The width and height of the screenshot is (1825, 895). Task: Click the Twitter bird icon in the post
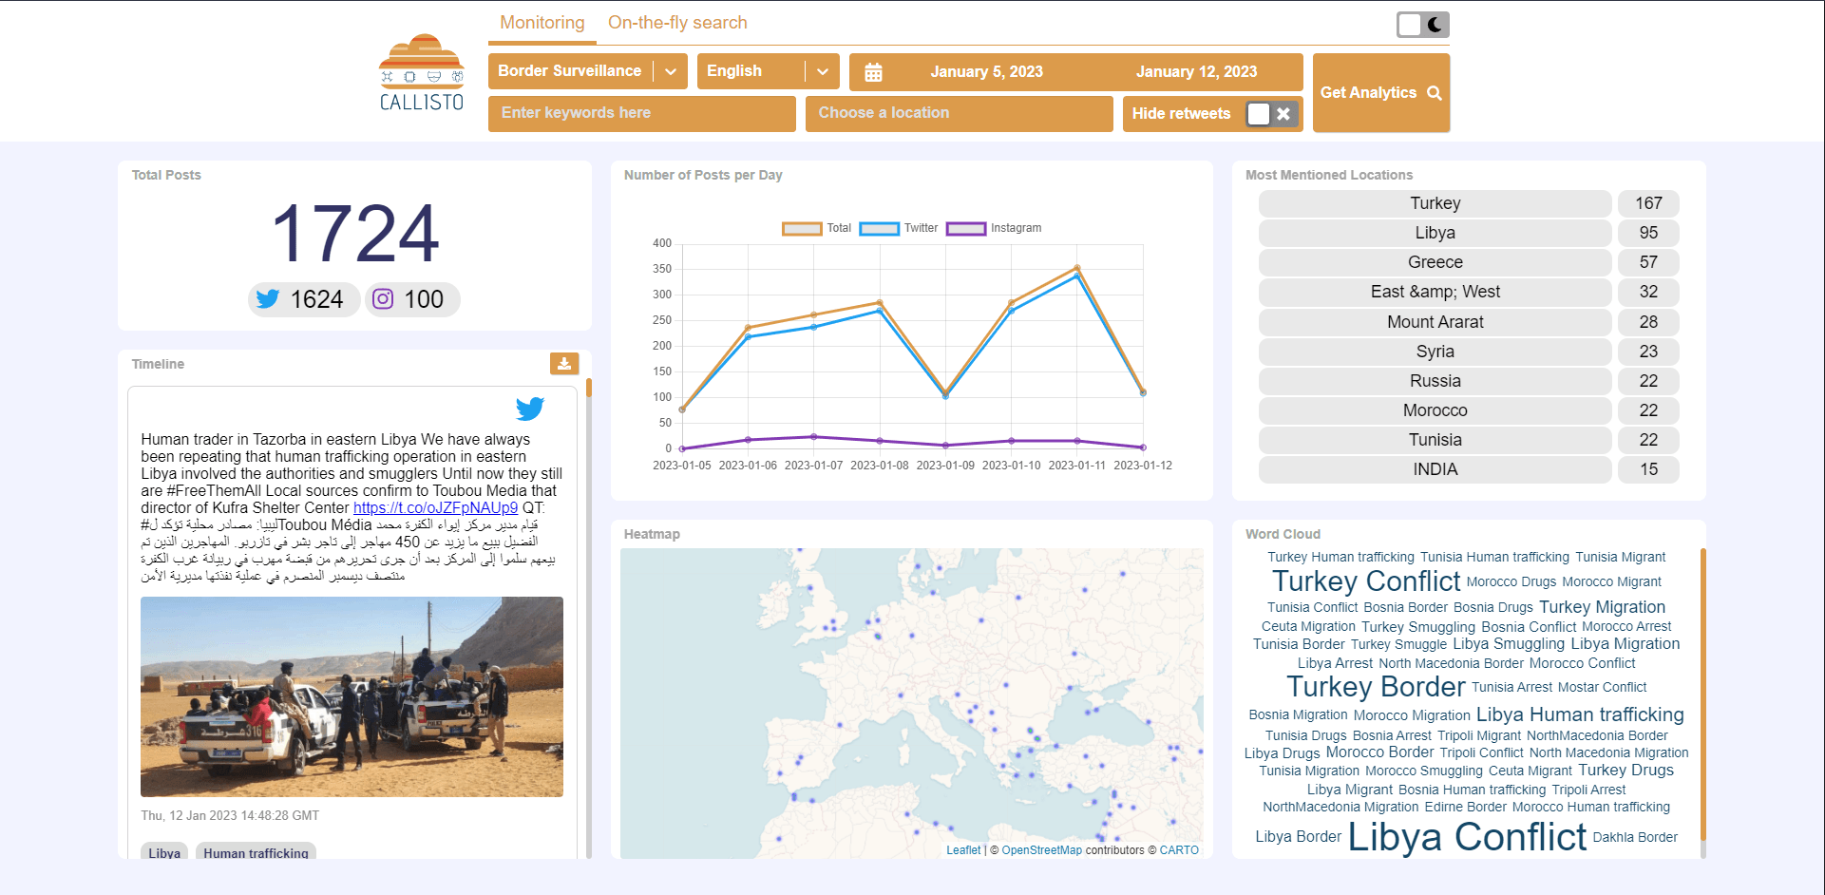(530, 409)
